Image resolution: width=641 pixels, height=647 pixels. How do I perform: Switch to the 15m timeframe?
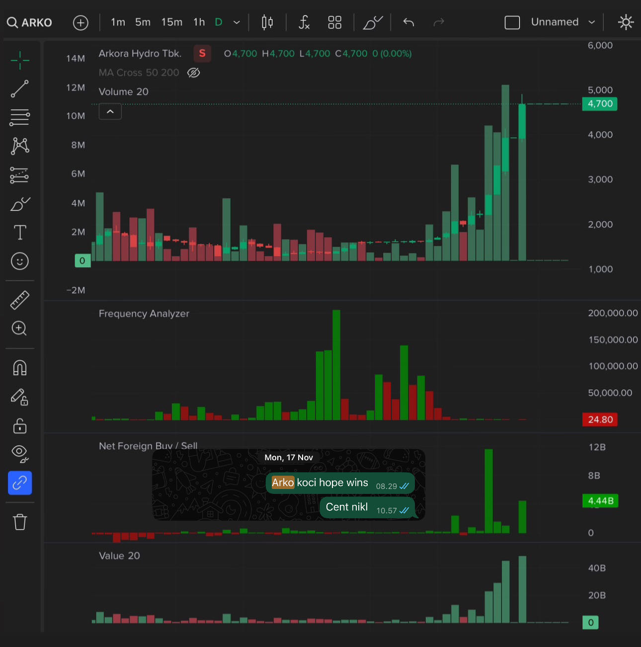(x=171, y=22)
